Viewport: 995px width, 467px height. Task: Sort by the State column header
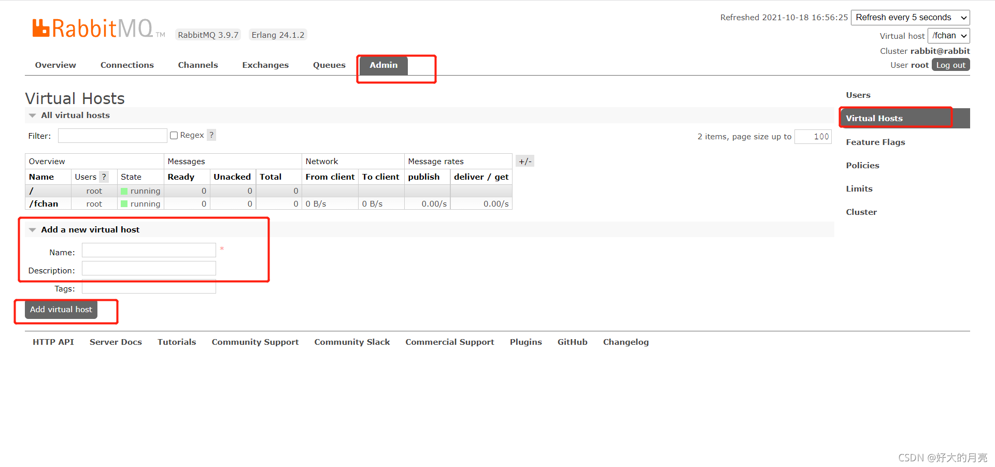tap(131, 177)
